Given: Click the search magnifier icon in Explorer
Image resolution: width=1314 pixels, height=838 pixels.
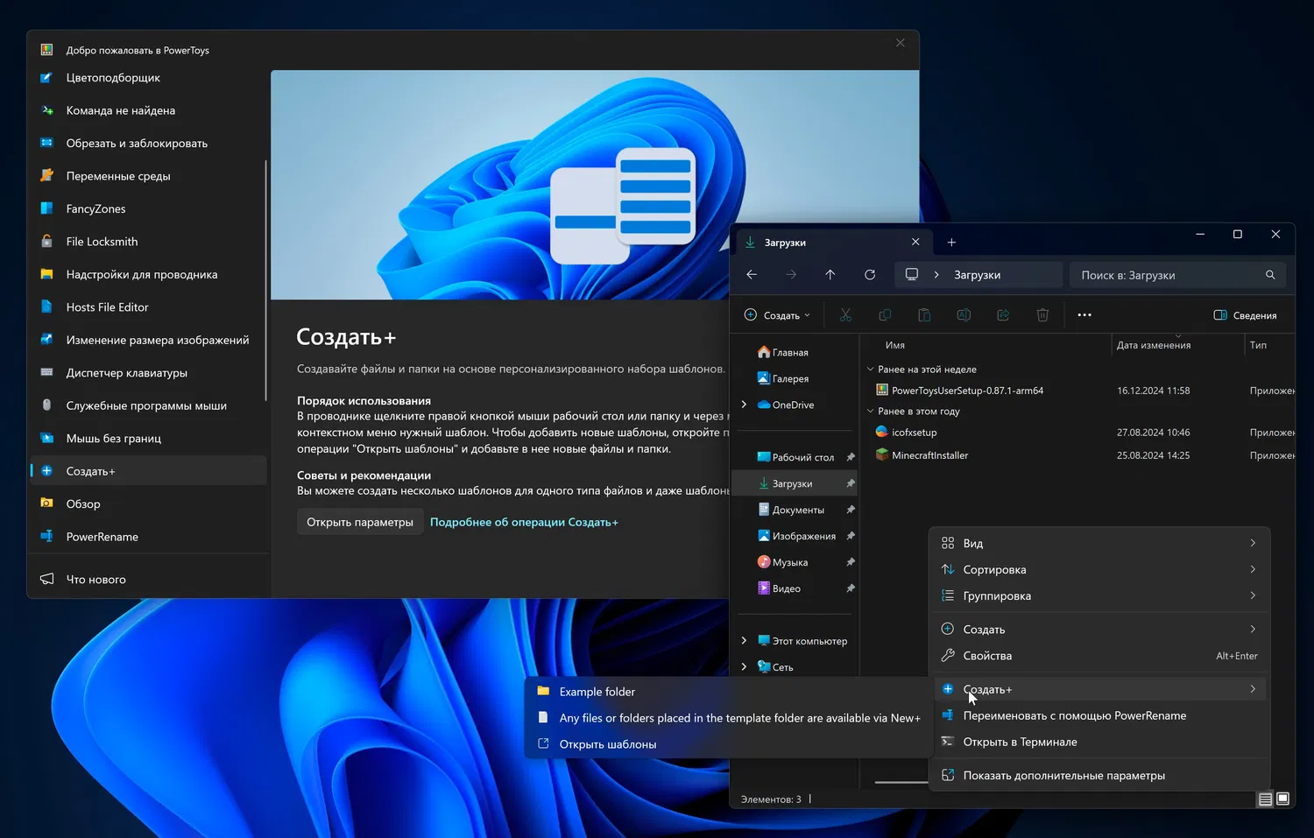Looking at the screenshot, I should pyautogui.click(x=1270, y=275).
